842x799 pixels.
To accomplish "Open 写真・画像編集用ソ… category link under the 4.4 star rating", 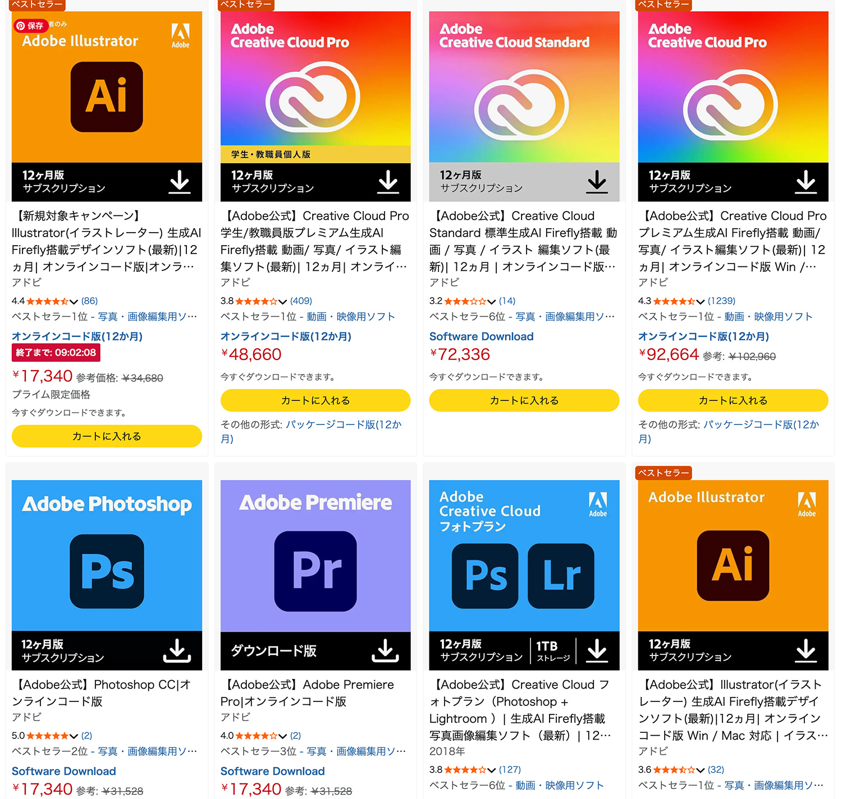I will coord(148,317).
